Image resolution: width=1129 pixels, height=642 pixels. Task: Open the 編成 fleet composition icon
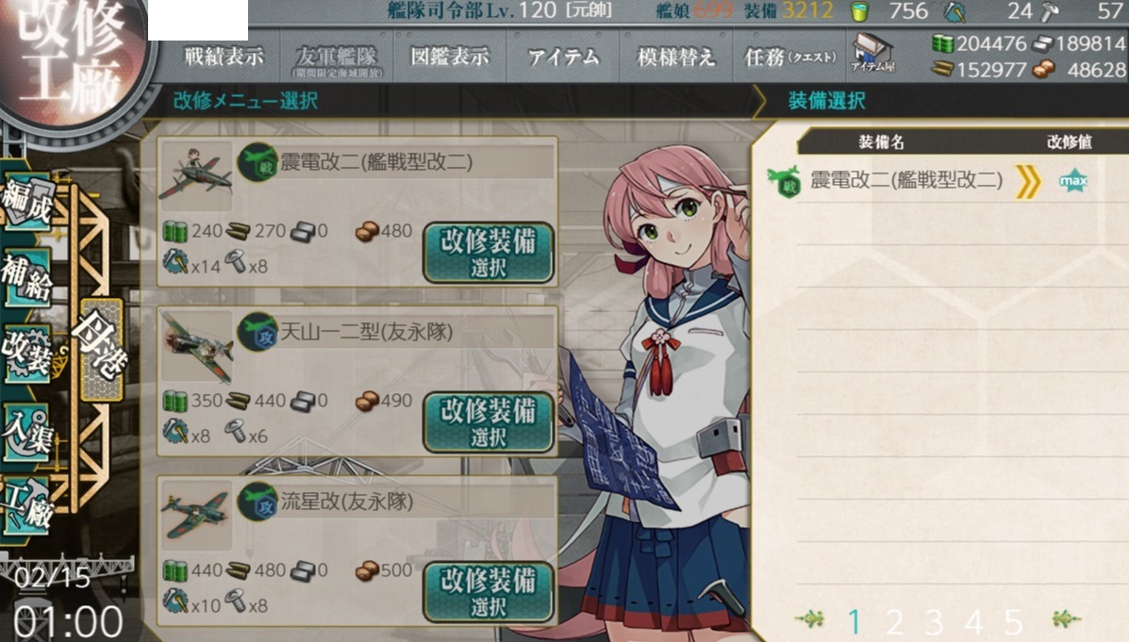[29, 202]
